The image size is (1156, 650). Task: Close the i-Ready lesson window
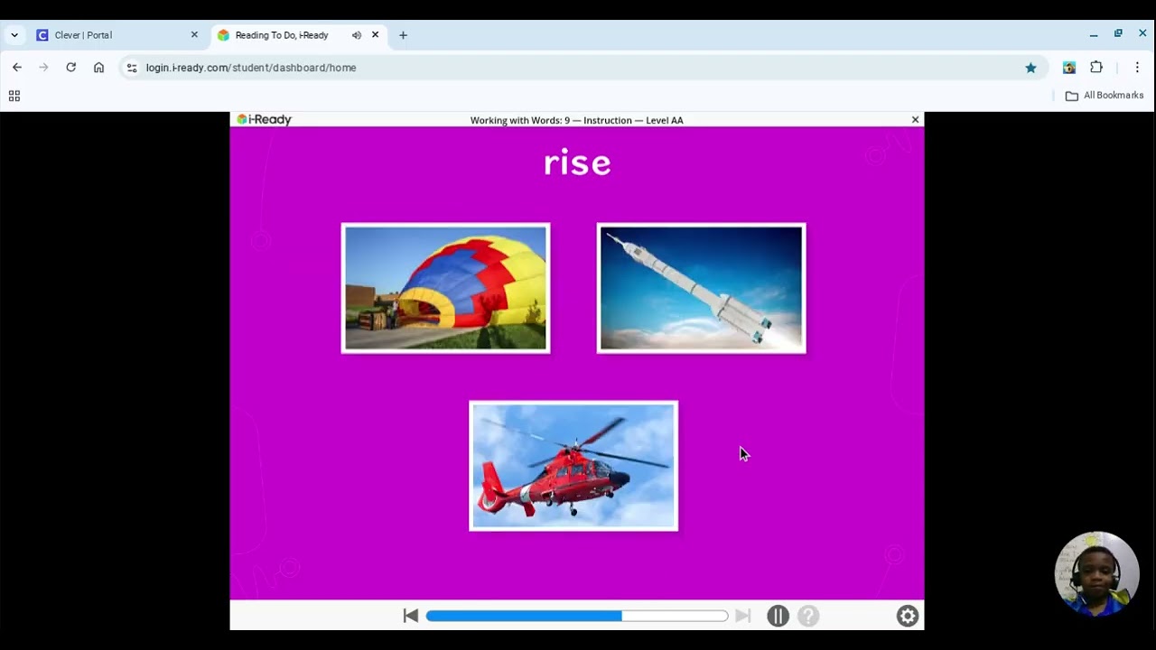click(915, 119)
